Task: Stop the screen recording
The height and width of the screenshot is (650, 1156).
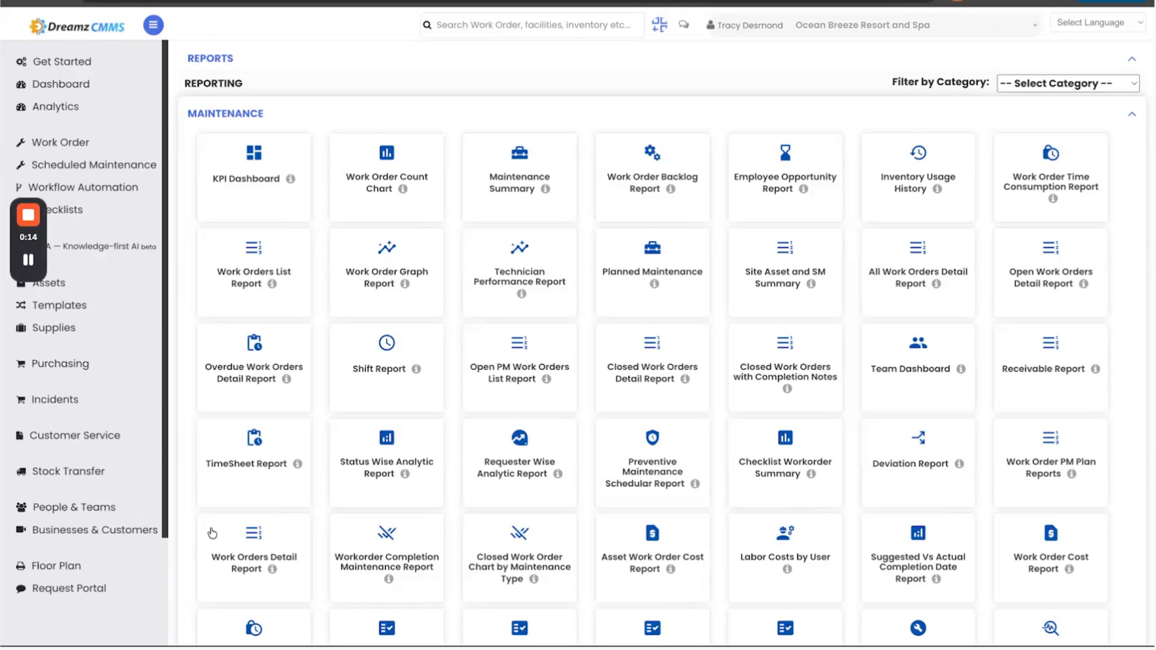Action: [28, 215]
